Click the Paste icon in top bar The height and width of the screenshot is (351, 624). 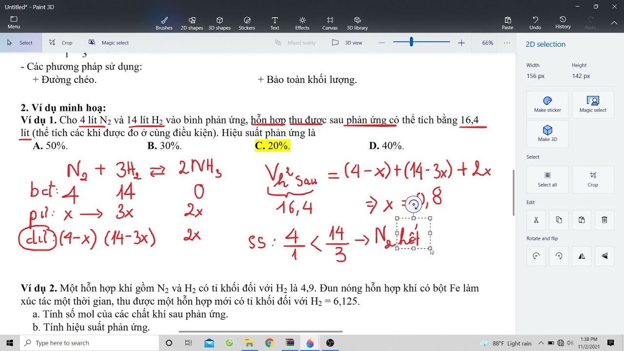tap(507, 23)
